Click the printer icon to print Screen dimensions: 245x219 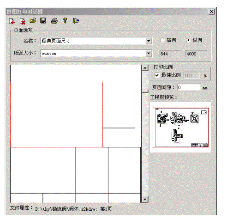[x=54, y=21]
